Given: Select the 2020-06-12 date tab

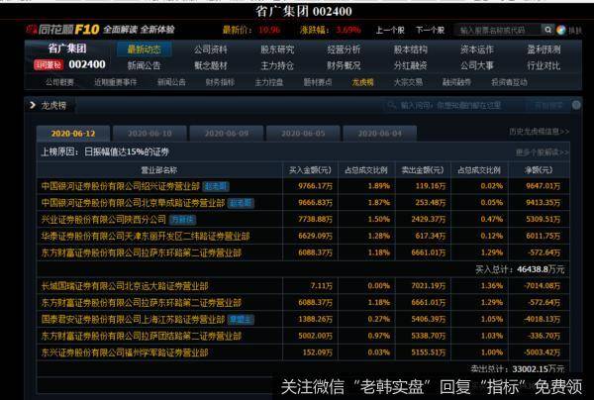Looking at the screenshot, I should pyautogui.click(x=73, y=134).
